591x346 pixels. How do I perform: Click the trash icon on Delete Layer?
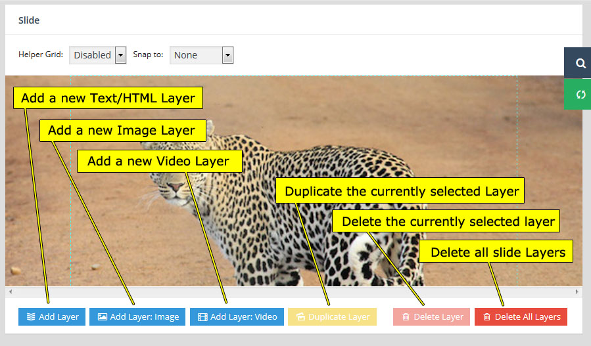406,317
